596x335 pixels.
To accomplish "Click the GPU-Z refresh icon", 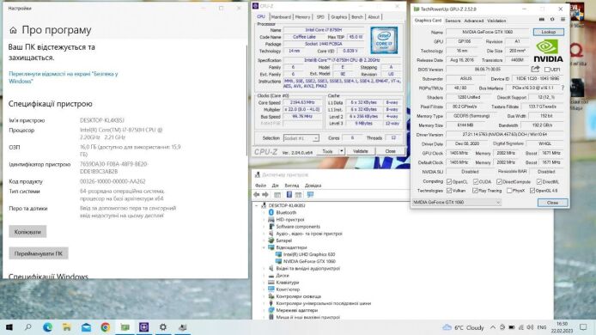I will 552,20.
